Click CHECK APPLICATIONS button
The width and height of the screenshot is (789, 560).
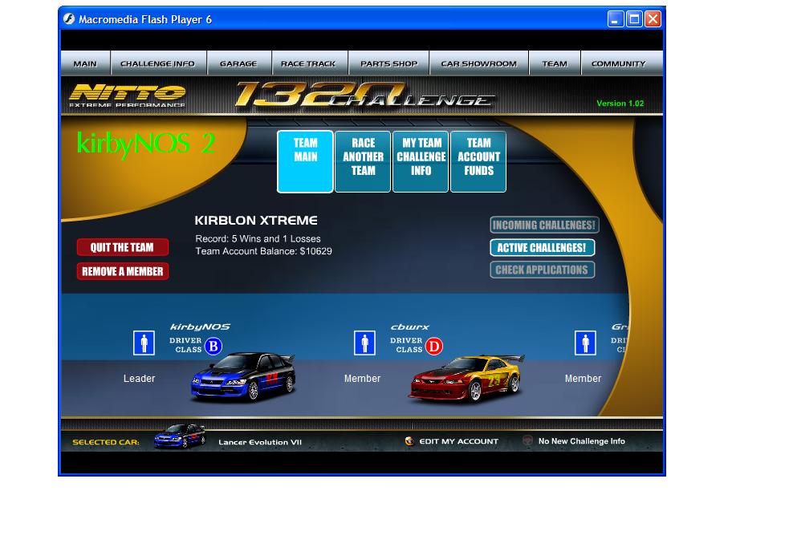coord(542,270)
